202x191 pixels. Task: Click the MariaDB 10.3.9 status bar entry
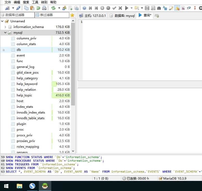click(x=173, y=178)
